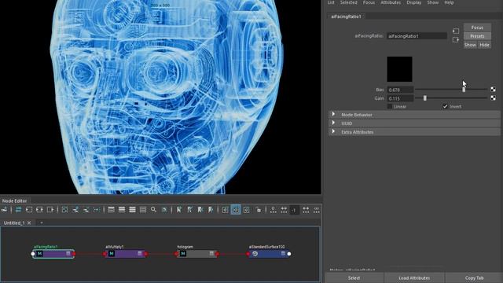503x283 pixels.
Task: Select the hologram node
Action: (197, 254)
